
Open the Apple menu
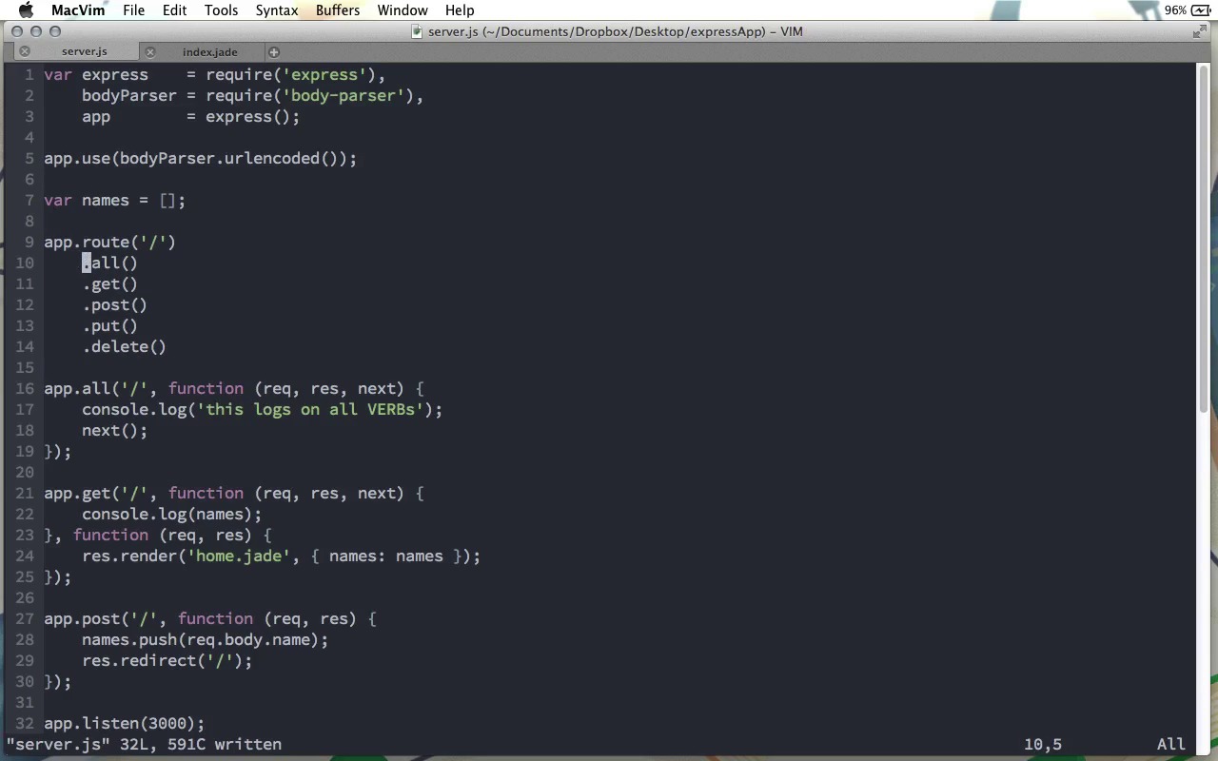(x=26, y=10)
